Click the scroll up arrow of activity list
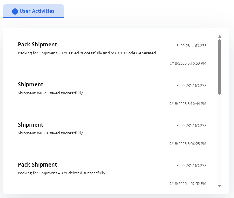Viewport: 234px width, 198px height. pyautogui.click(x=219, y=37)
